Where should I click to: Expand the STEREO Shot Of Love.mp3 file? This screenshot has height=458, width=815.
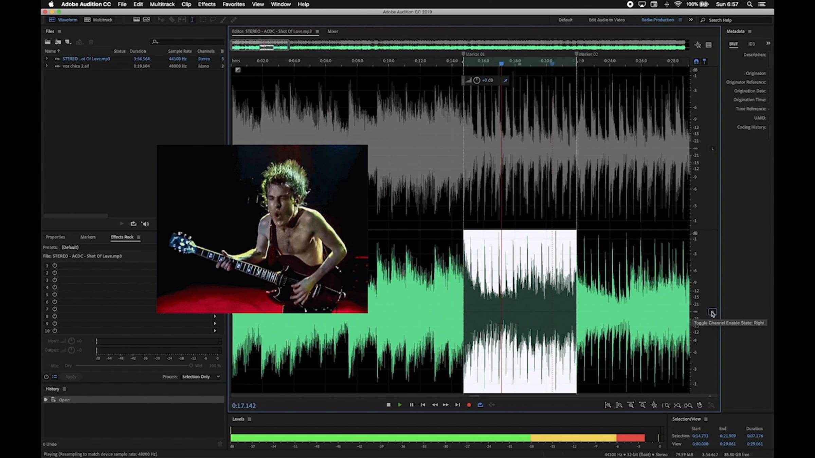(x=47, y=59)
